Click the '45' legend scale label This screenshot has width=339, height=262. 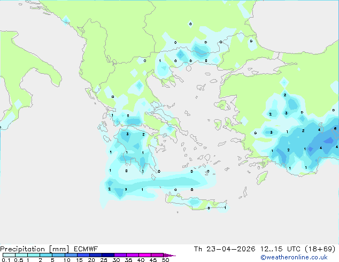(153, 260)
